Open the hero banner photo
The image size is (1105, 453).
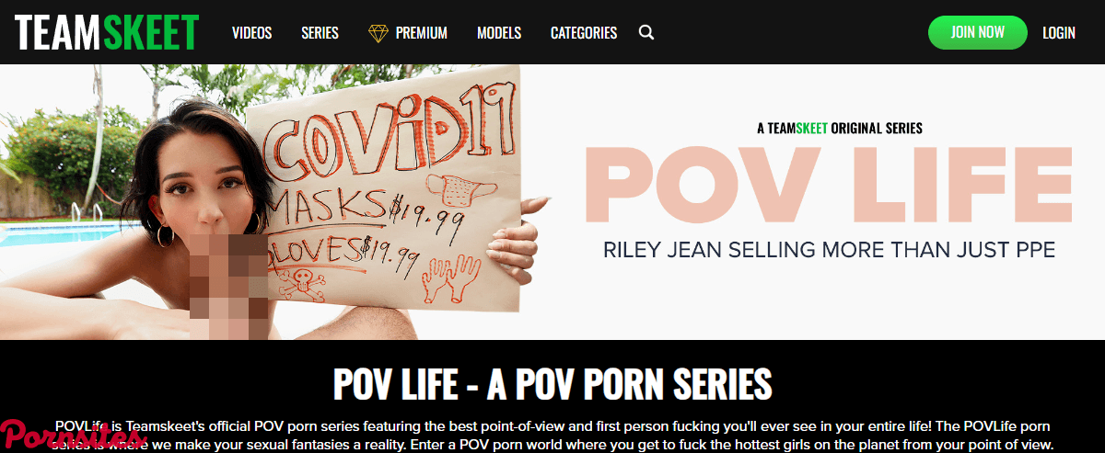point(276,202)
